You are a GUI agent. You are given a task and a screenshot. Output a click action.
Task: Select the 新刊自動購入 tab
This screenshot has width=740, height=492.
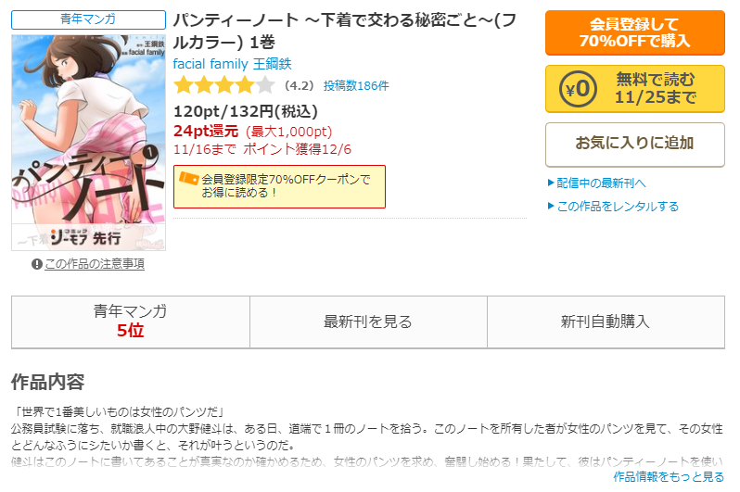coord(606,322)
